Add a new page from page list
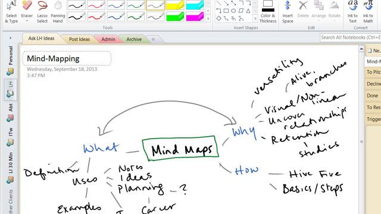Image resolution: width=381 pixels, height=214 pixels. pos(374,51)
